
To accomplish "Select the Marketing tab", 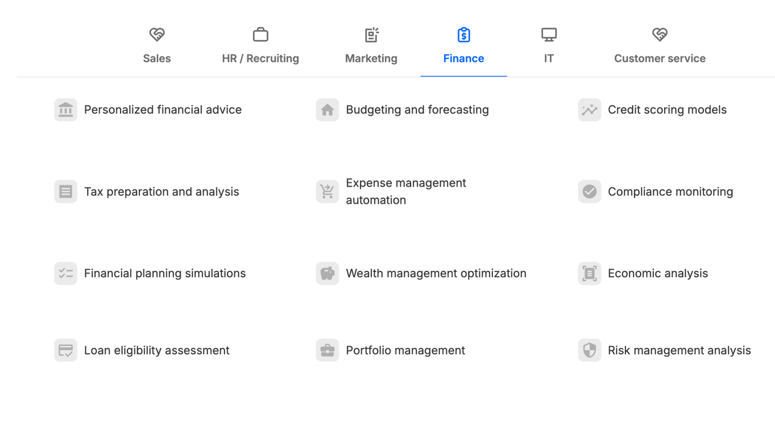I will [371, 46].
